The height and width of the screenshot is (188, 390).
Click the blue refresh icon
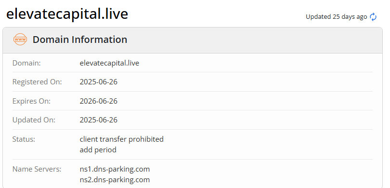373,17
